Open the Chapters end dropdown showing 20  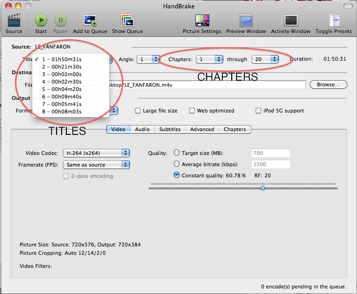[265, 59]
